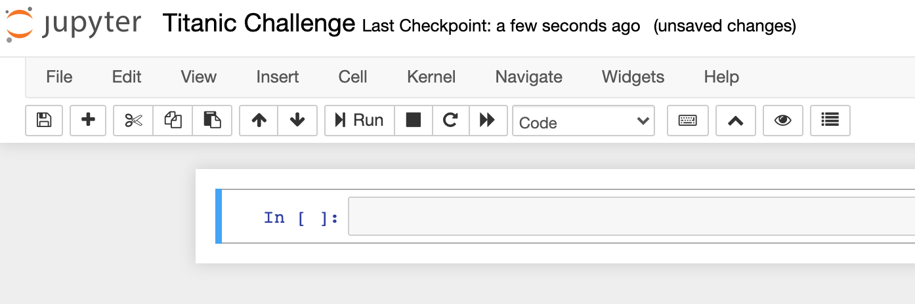Toggle header visibility with eye icon

[782, 121]
